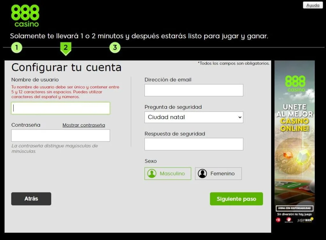The image size is (326, 240).
Task: Toggle Mostrar contraseña password visibility
Action: click(x=84, y=125)
